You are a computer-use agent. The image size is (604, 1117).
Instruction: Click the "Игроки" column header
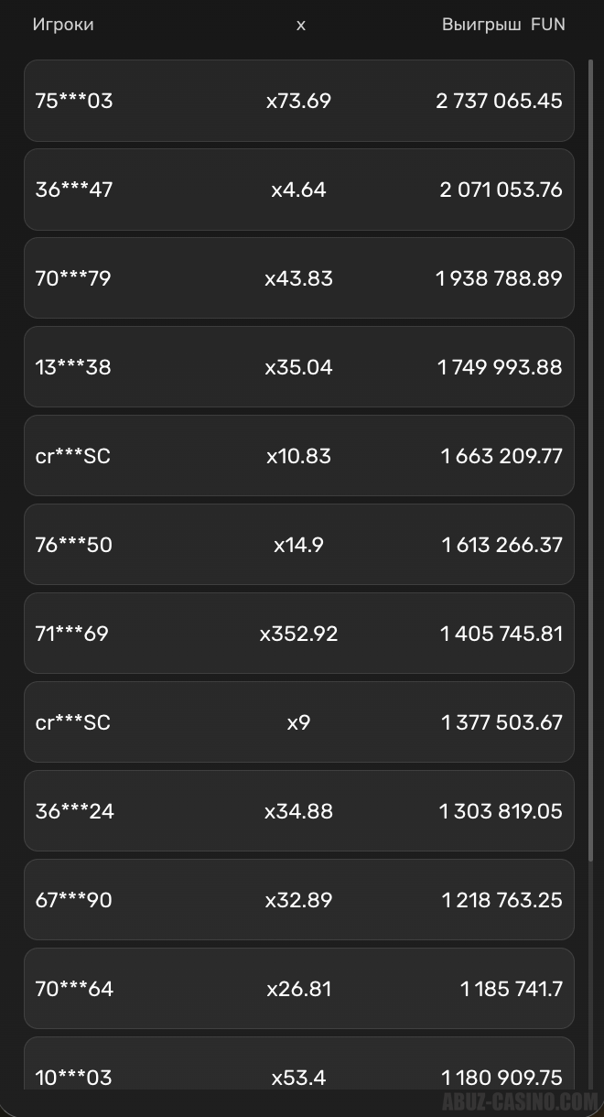(x=63, y=25)
